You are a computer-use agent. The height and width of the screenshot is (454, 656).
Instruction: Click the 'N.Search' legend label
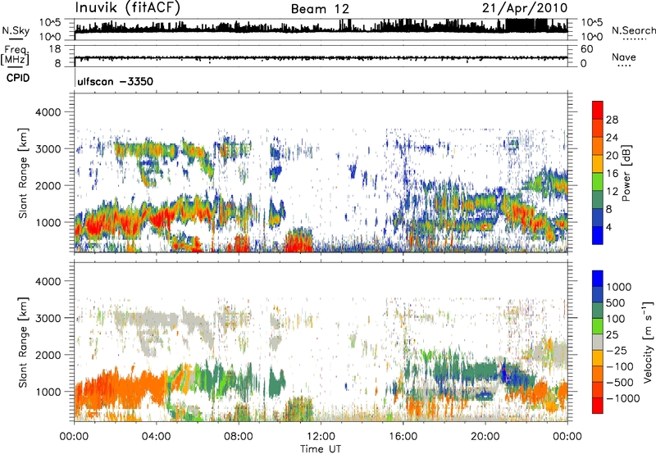634,30
